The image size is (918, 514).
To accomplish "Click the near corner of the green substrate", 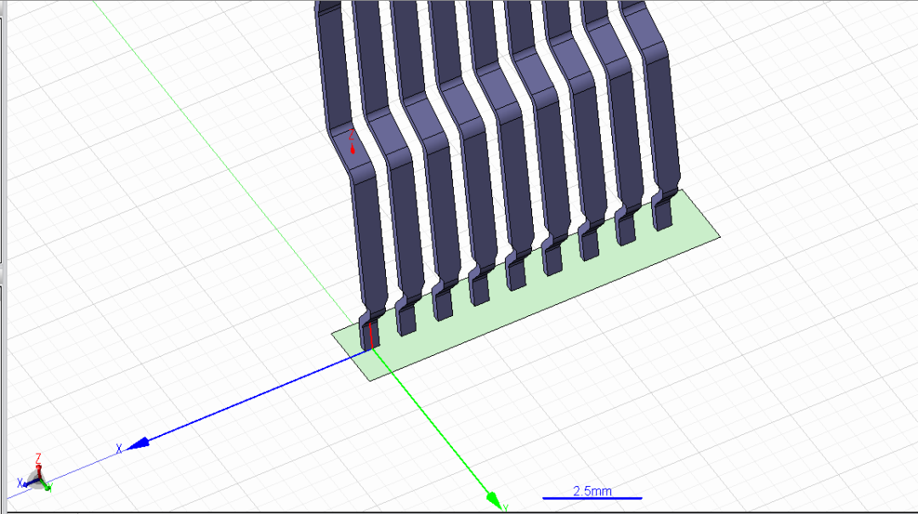I will click(370, 380).
